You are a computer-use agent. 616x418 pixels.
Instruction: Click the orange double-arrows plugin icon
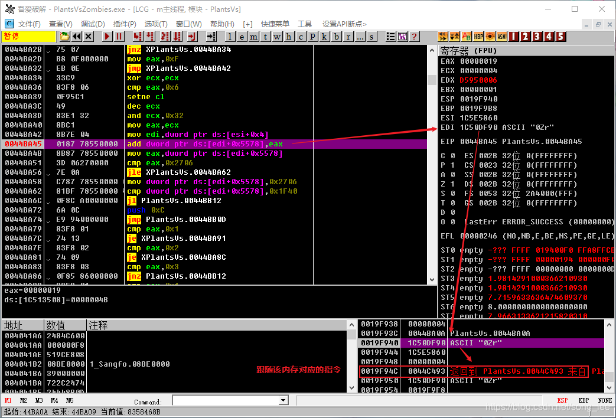click(x=443, y=37)
